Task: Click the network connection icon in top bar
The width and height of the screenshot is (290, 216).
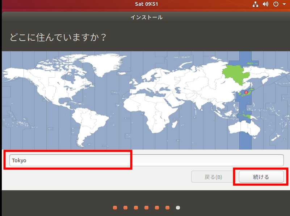Action: point(256,4)
